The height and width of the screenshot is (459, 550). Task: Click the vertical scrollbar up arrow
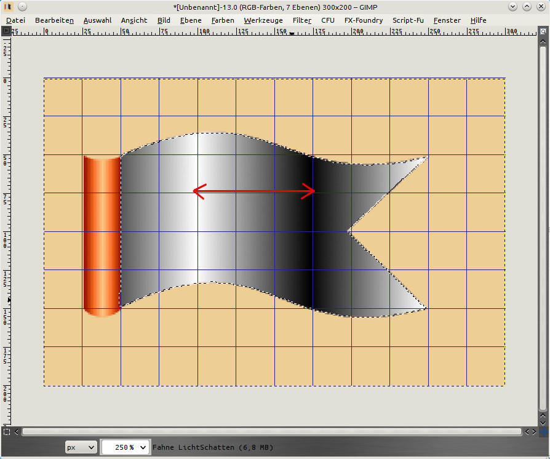pyautogui.click(x=543, y=41)
